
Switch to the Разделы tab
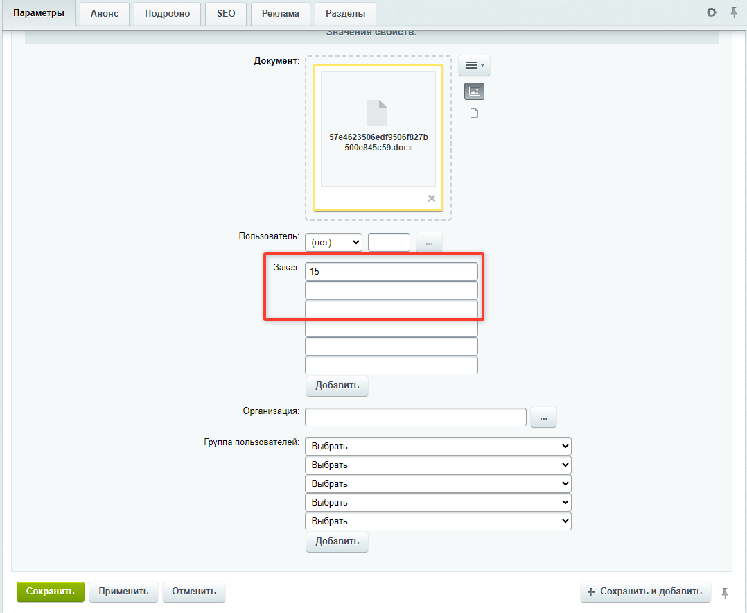pos(345,13)
